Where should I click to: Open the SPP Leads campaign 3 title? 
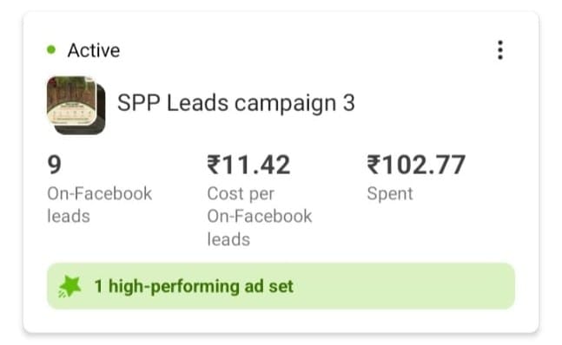coord(236,103)
